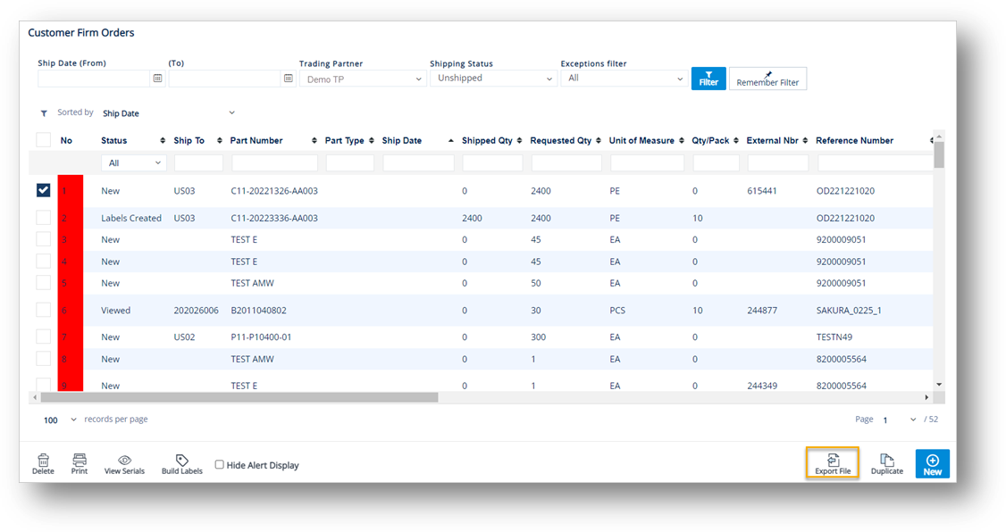Expand the records per page dropdown

click(60, 420)
